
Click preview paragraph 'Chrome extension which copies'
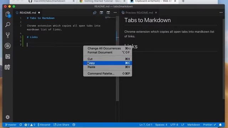click(169, 34)
